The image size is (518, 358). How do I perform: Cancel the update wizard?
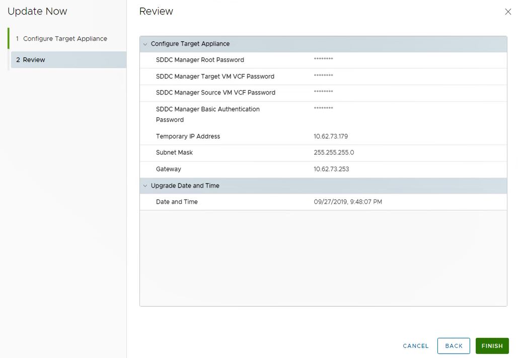pyautogui.click(x=415, y=346)
